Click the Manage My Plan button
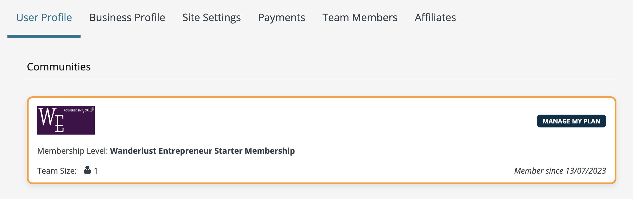Image resolution: width=633 pixels, height=199 pixels. point(572,121)
